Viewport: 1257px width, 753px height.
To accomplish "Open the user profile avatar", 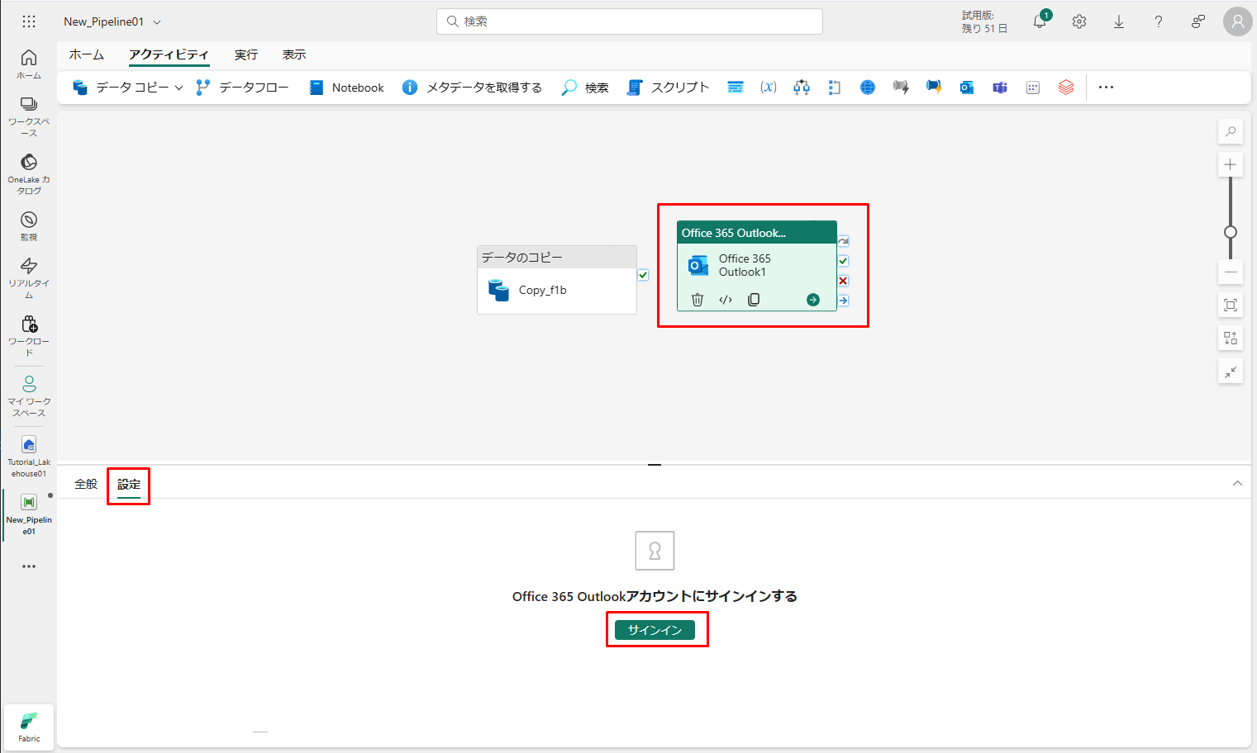I will [x=1238, y=22].
